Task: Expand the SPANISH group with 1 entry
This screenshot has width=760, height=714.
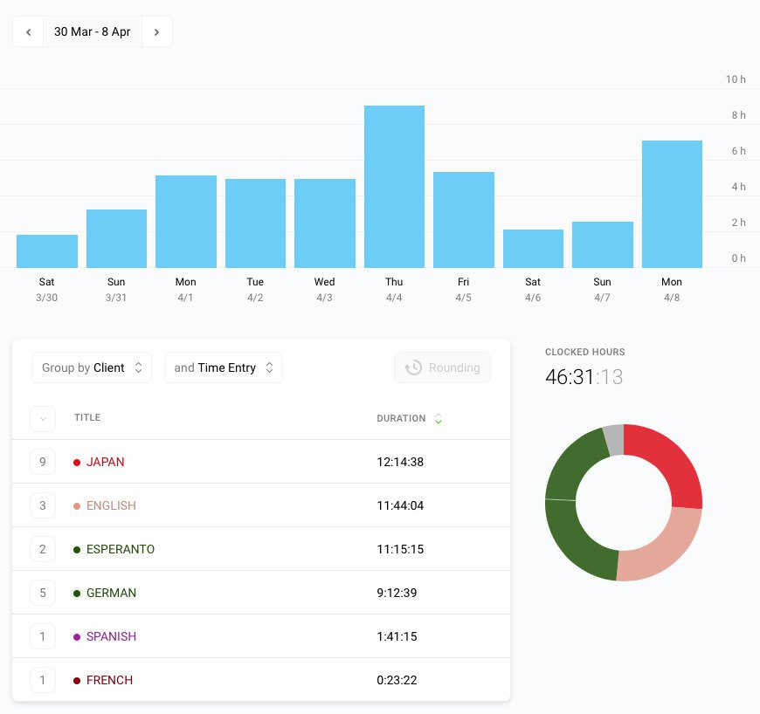Action: pyautogui.click(x=43, y=636)
